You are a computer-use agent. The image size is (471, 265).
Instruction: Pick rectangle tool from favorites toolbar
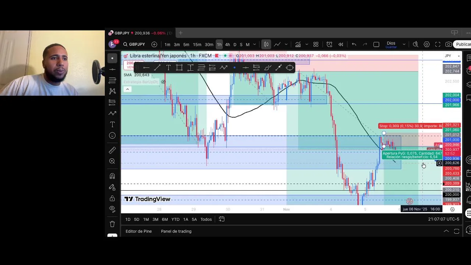179,67
